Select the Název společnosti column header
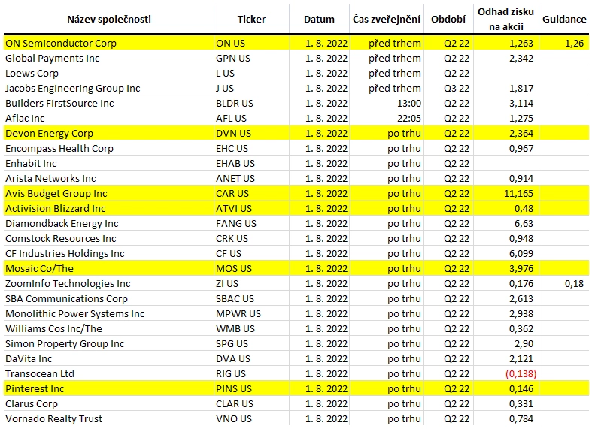Viewport: 592px width, 429px height. [109, 20]
